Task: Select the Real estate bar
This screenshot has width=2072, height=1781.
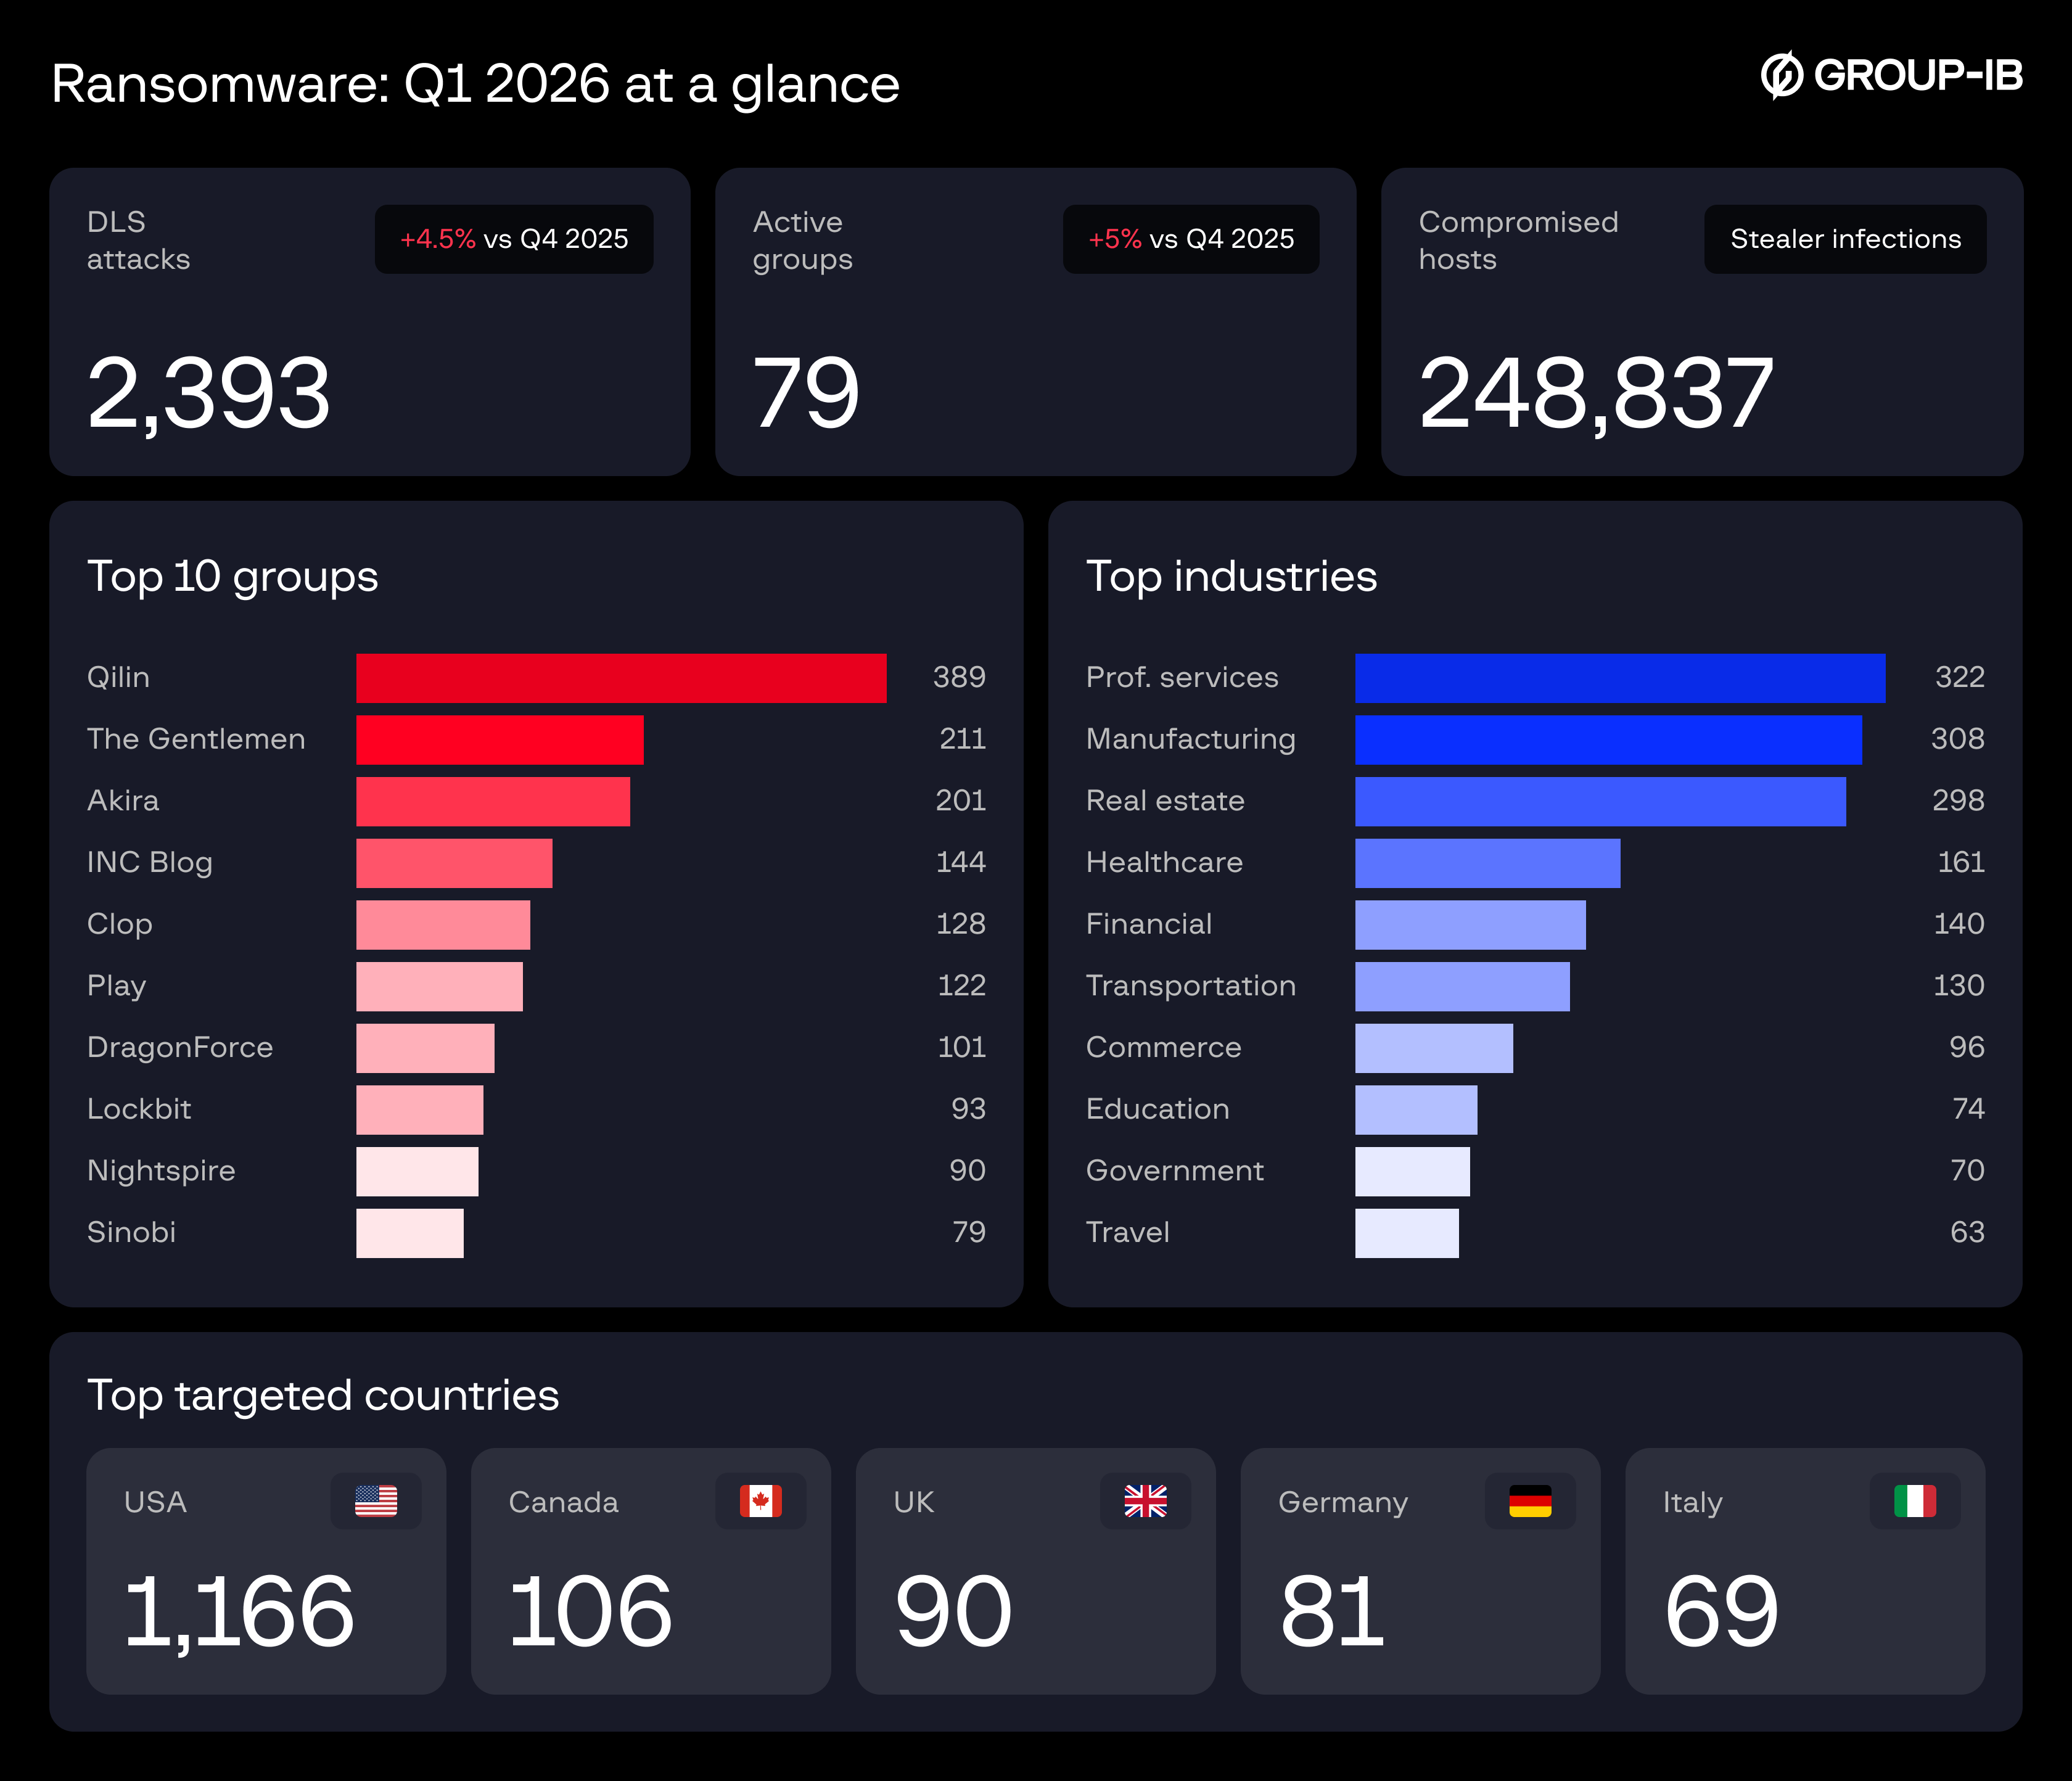Action: click(x=1600, y=801)
